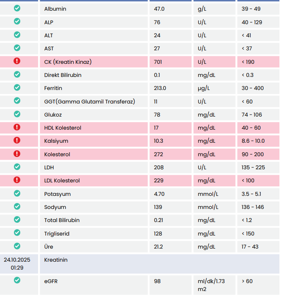285x295 pixels.
Task: Click the red alert icon beside CK (Kreatin Kinaz)
Action: click(x=17, y=61)
